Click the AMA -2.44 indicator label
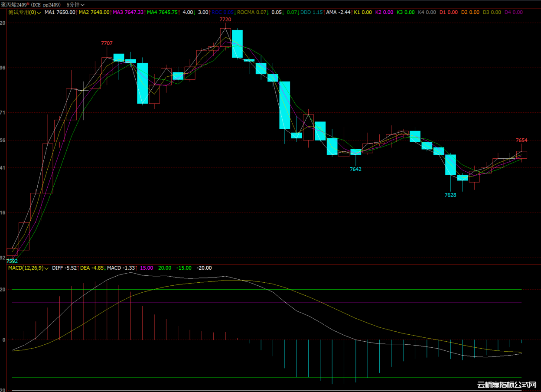This screenshot has width=541, height=392. [x=338, y=12]
